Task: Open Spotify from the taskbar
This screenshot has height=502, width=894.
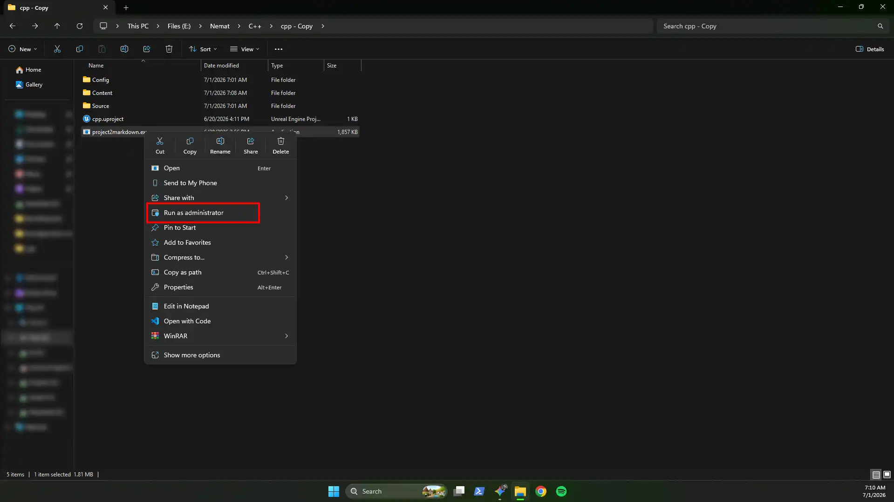Action: point(561,491)
